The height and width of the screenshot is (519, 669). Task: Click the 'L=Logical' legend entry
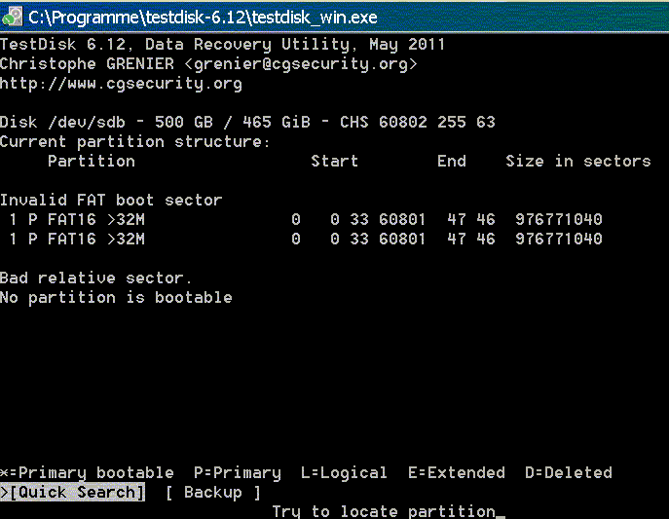[345, 472]
